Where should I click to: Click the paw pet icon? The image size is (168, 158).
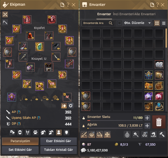coord(35,132)
